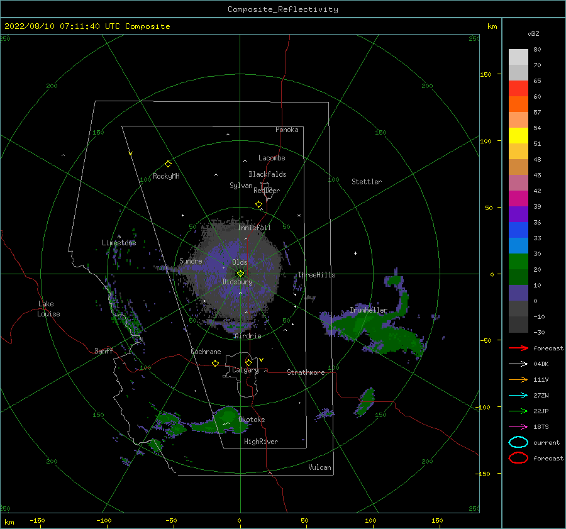Select the 65 dBZ red swatch
This screenshot has width=566, height=529.
point(518,89)
